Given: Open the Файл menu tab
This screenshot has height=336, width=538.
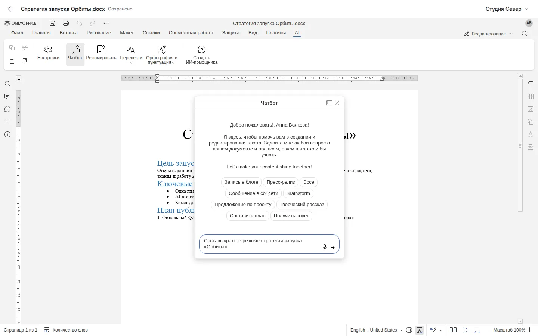Looking at the screenshot, I should (17, 33).
